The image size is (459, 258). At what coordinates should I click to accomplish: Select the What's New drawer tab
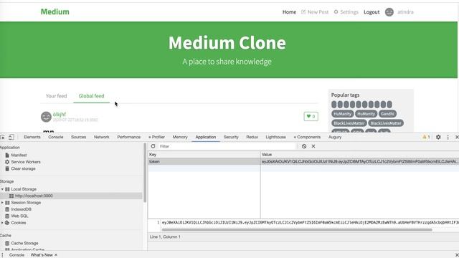42,255
